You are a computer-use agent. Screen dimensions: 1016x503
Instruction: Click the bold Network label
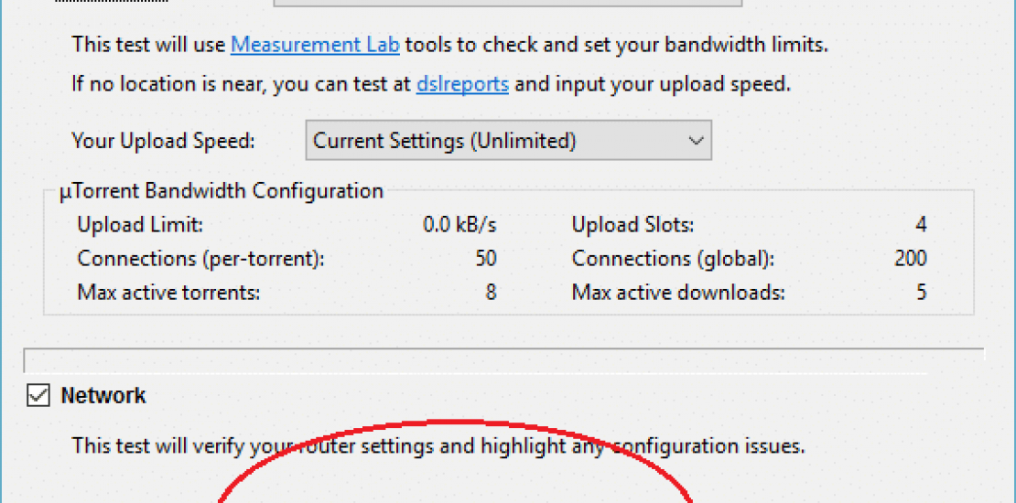(x=103, y=396)
